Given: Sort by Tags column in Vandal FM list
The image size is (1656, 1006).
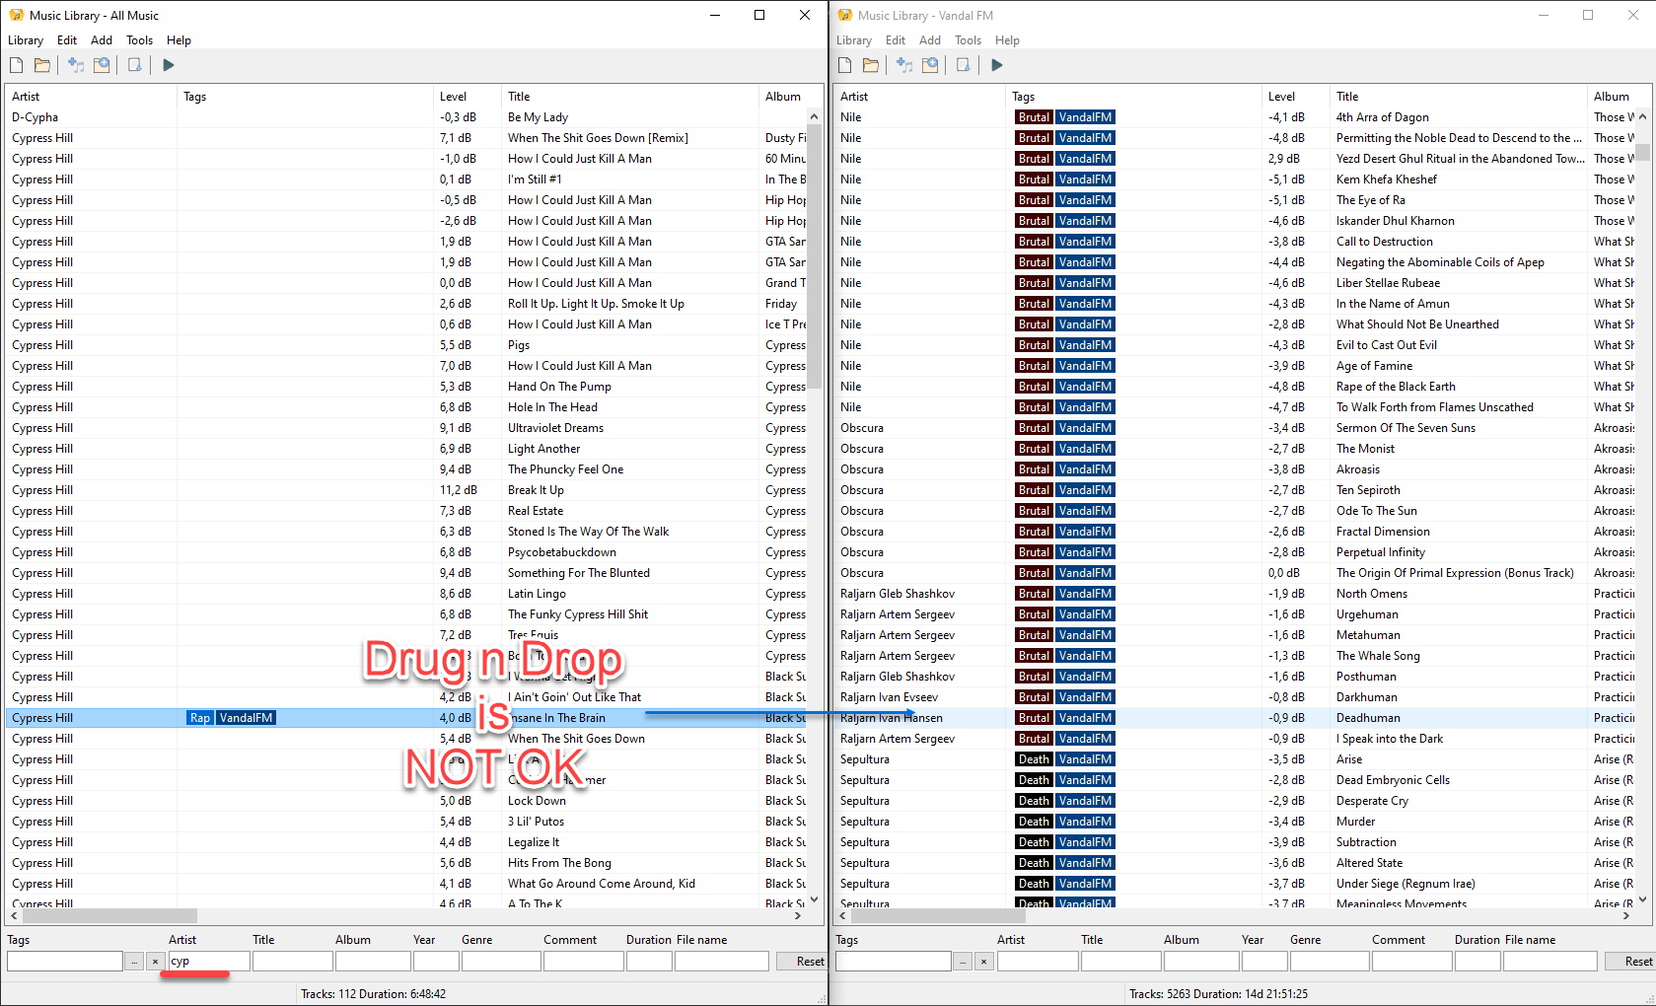Looking at the screenshot, I should [1133, 97].
